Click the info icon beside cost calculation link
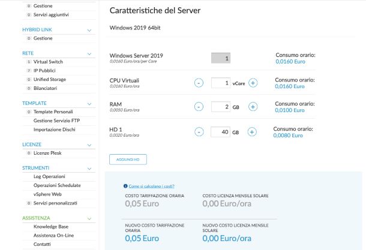 pyautogui.click(x=125, y=186)
